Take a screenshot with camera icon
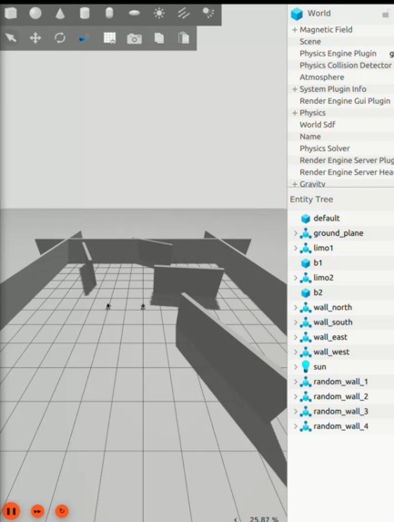The width and height of the screenshot is (394, 522). click(135, 38)
